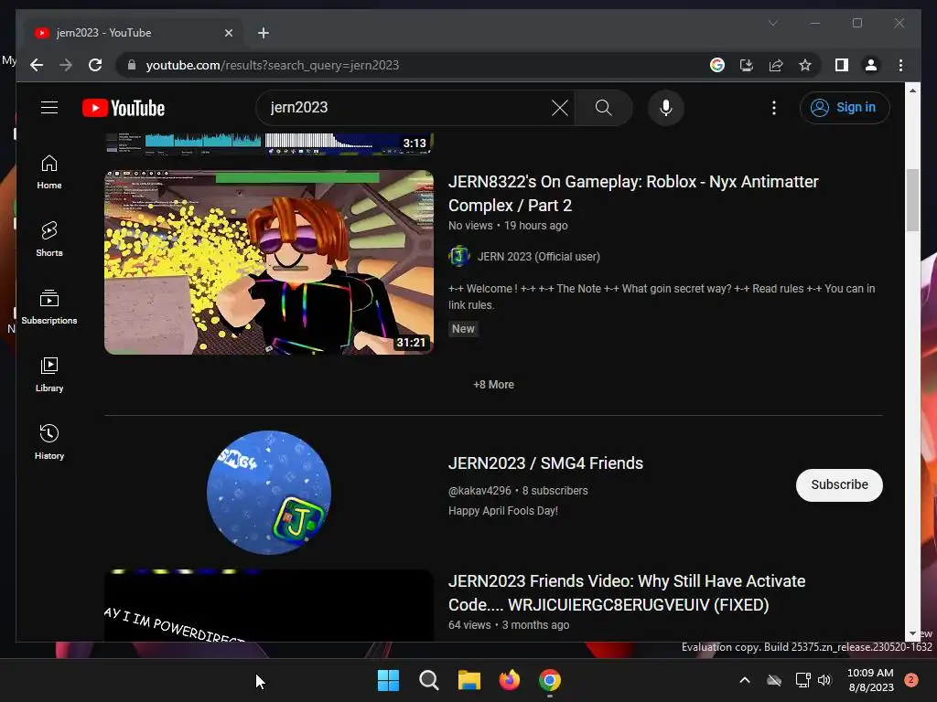This screenshot has height=702, width=937.
Task: Click the scrollbar up arrow
Action: click(912, 90)
